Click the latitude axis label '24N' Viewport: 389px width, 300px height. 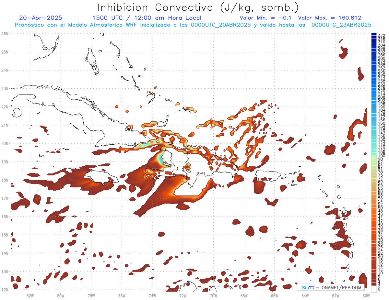5,70
